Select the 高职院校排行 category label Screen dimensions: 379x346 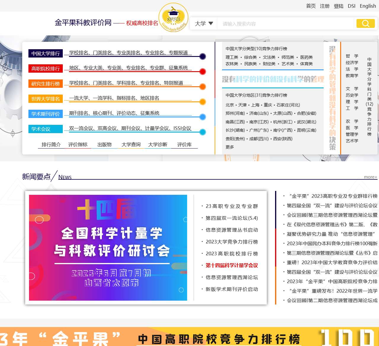pyautogui.click(x=46, y=68)
